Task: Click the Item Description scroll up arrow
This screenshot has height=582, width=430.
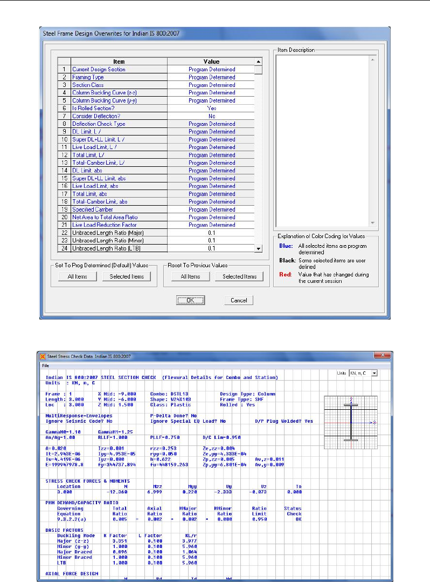Action: (x=372, y=59)
